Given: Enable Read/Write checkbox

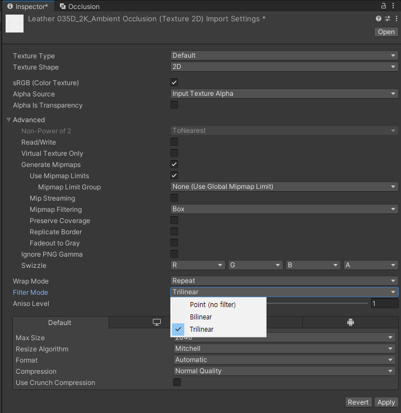Looking at the screenshot, I should pos(174,142).
